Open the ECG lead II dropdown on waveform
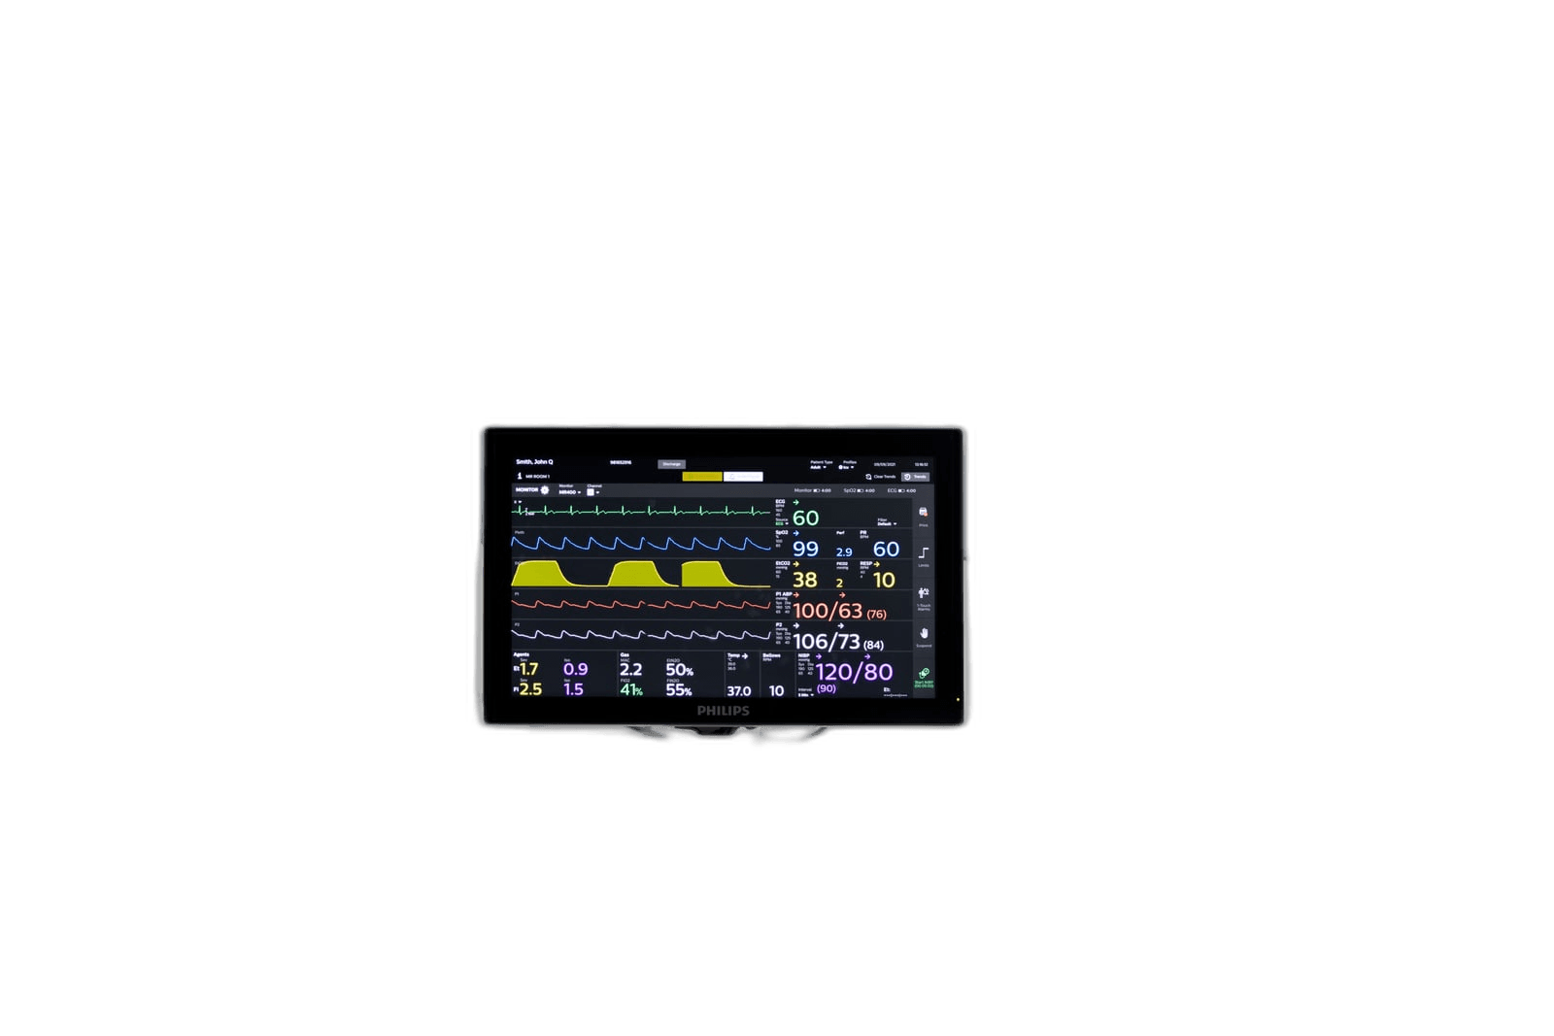This screenshot has height=1036, width=1554. point(518,502)
